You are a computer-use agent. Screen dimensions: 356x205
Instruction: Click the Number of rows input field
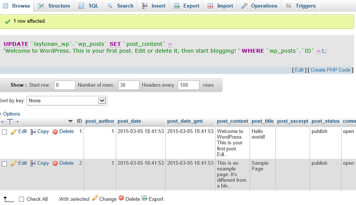click(129, 85)
